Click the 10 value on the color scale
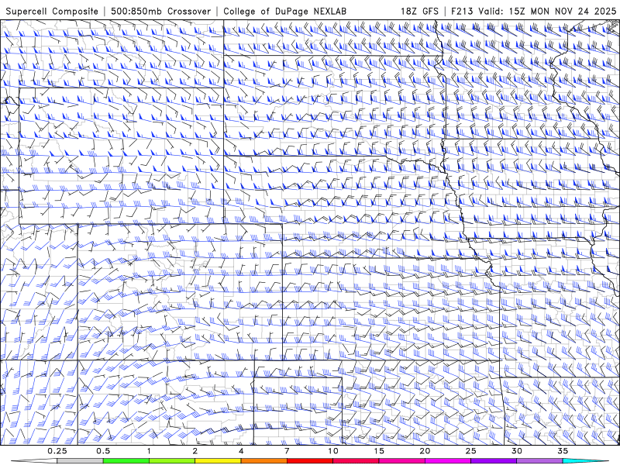 click(333, 451)
